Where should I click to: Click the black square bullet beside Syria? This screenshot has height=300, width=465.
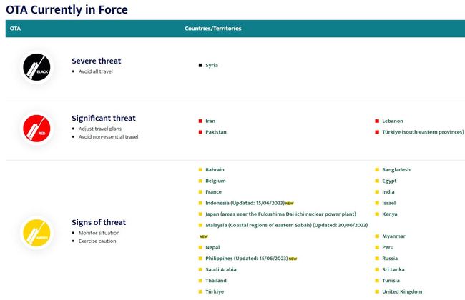(200, 65)
